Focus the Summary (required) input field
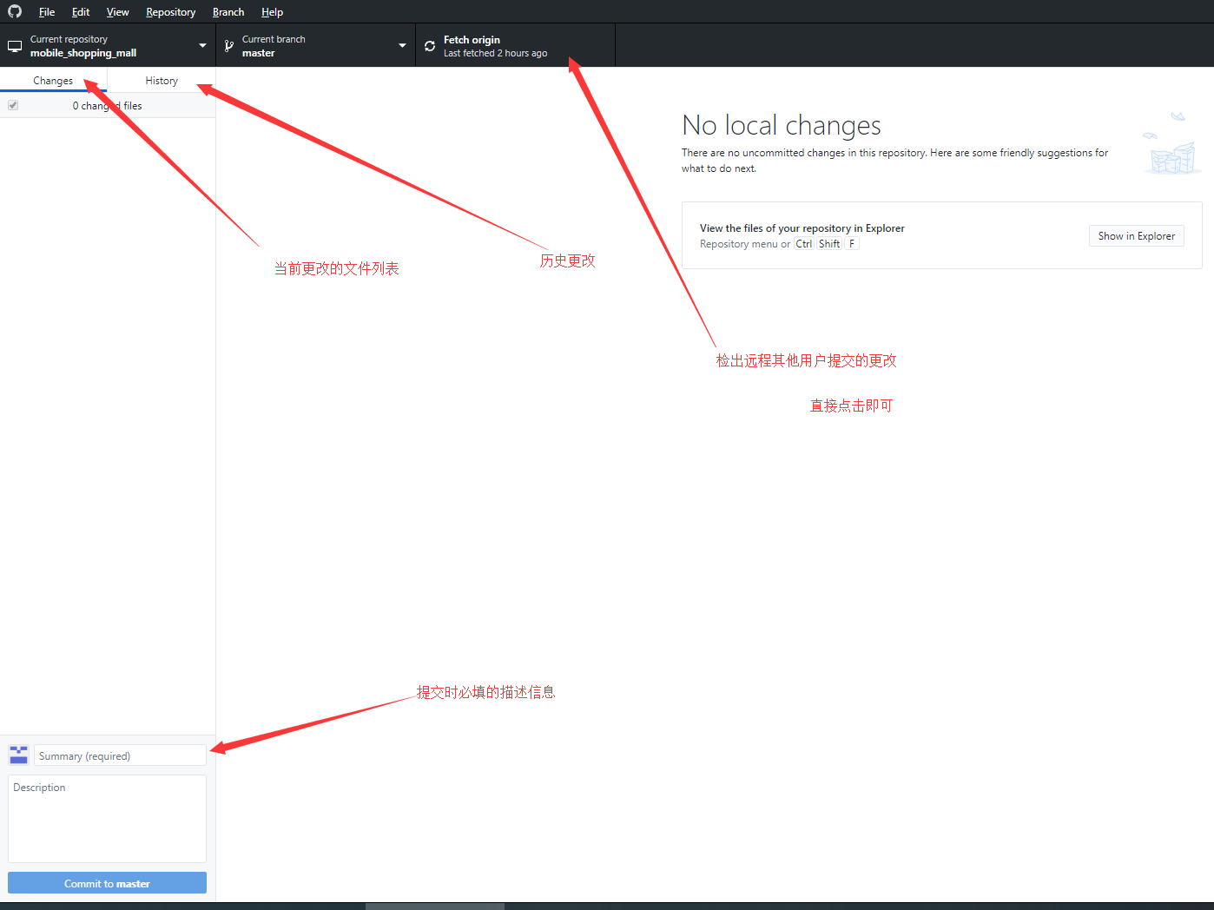The image size is (1214, 910). coord(120,756)
